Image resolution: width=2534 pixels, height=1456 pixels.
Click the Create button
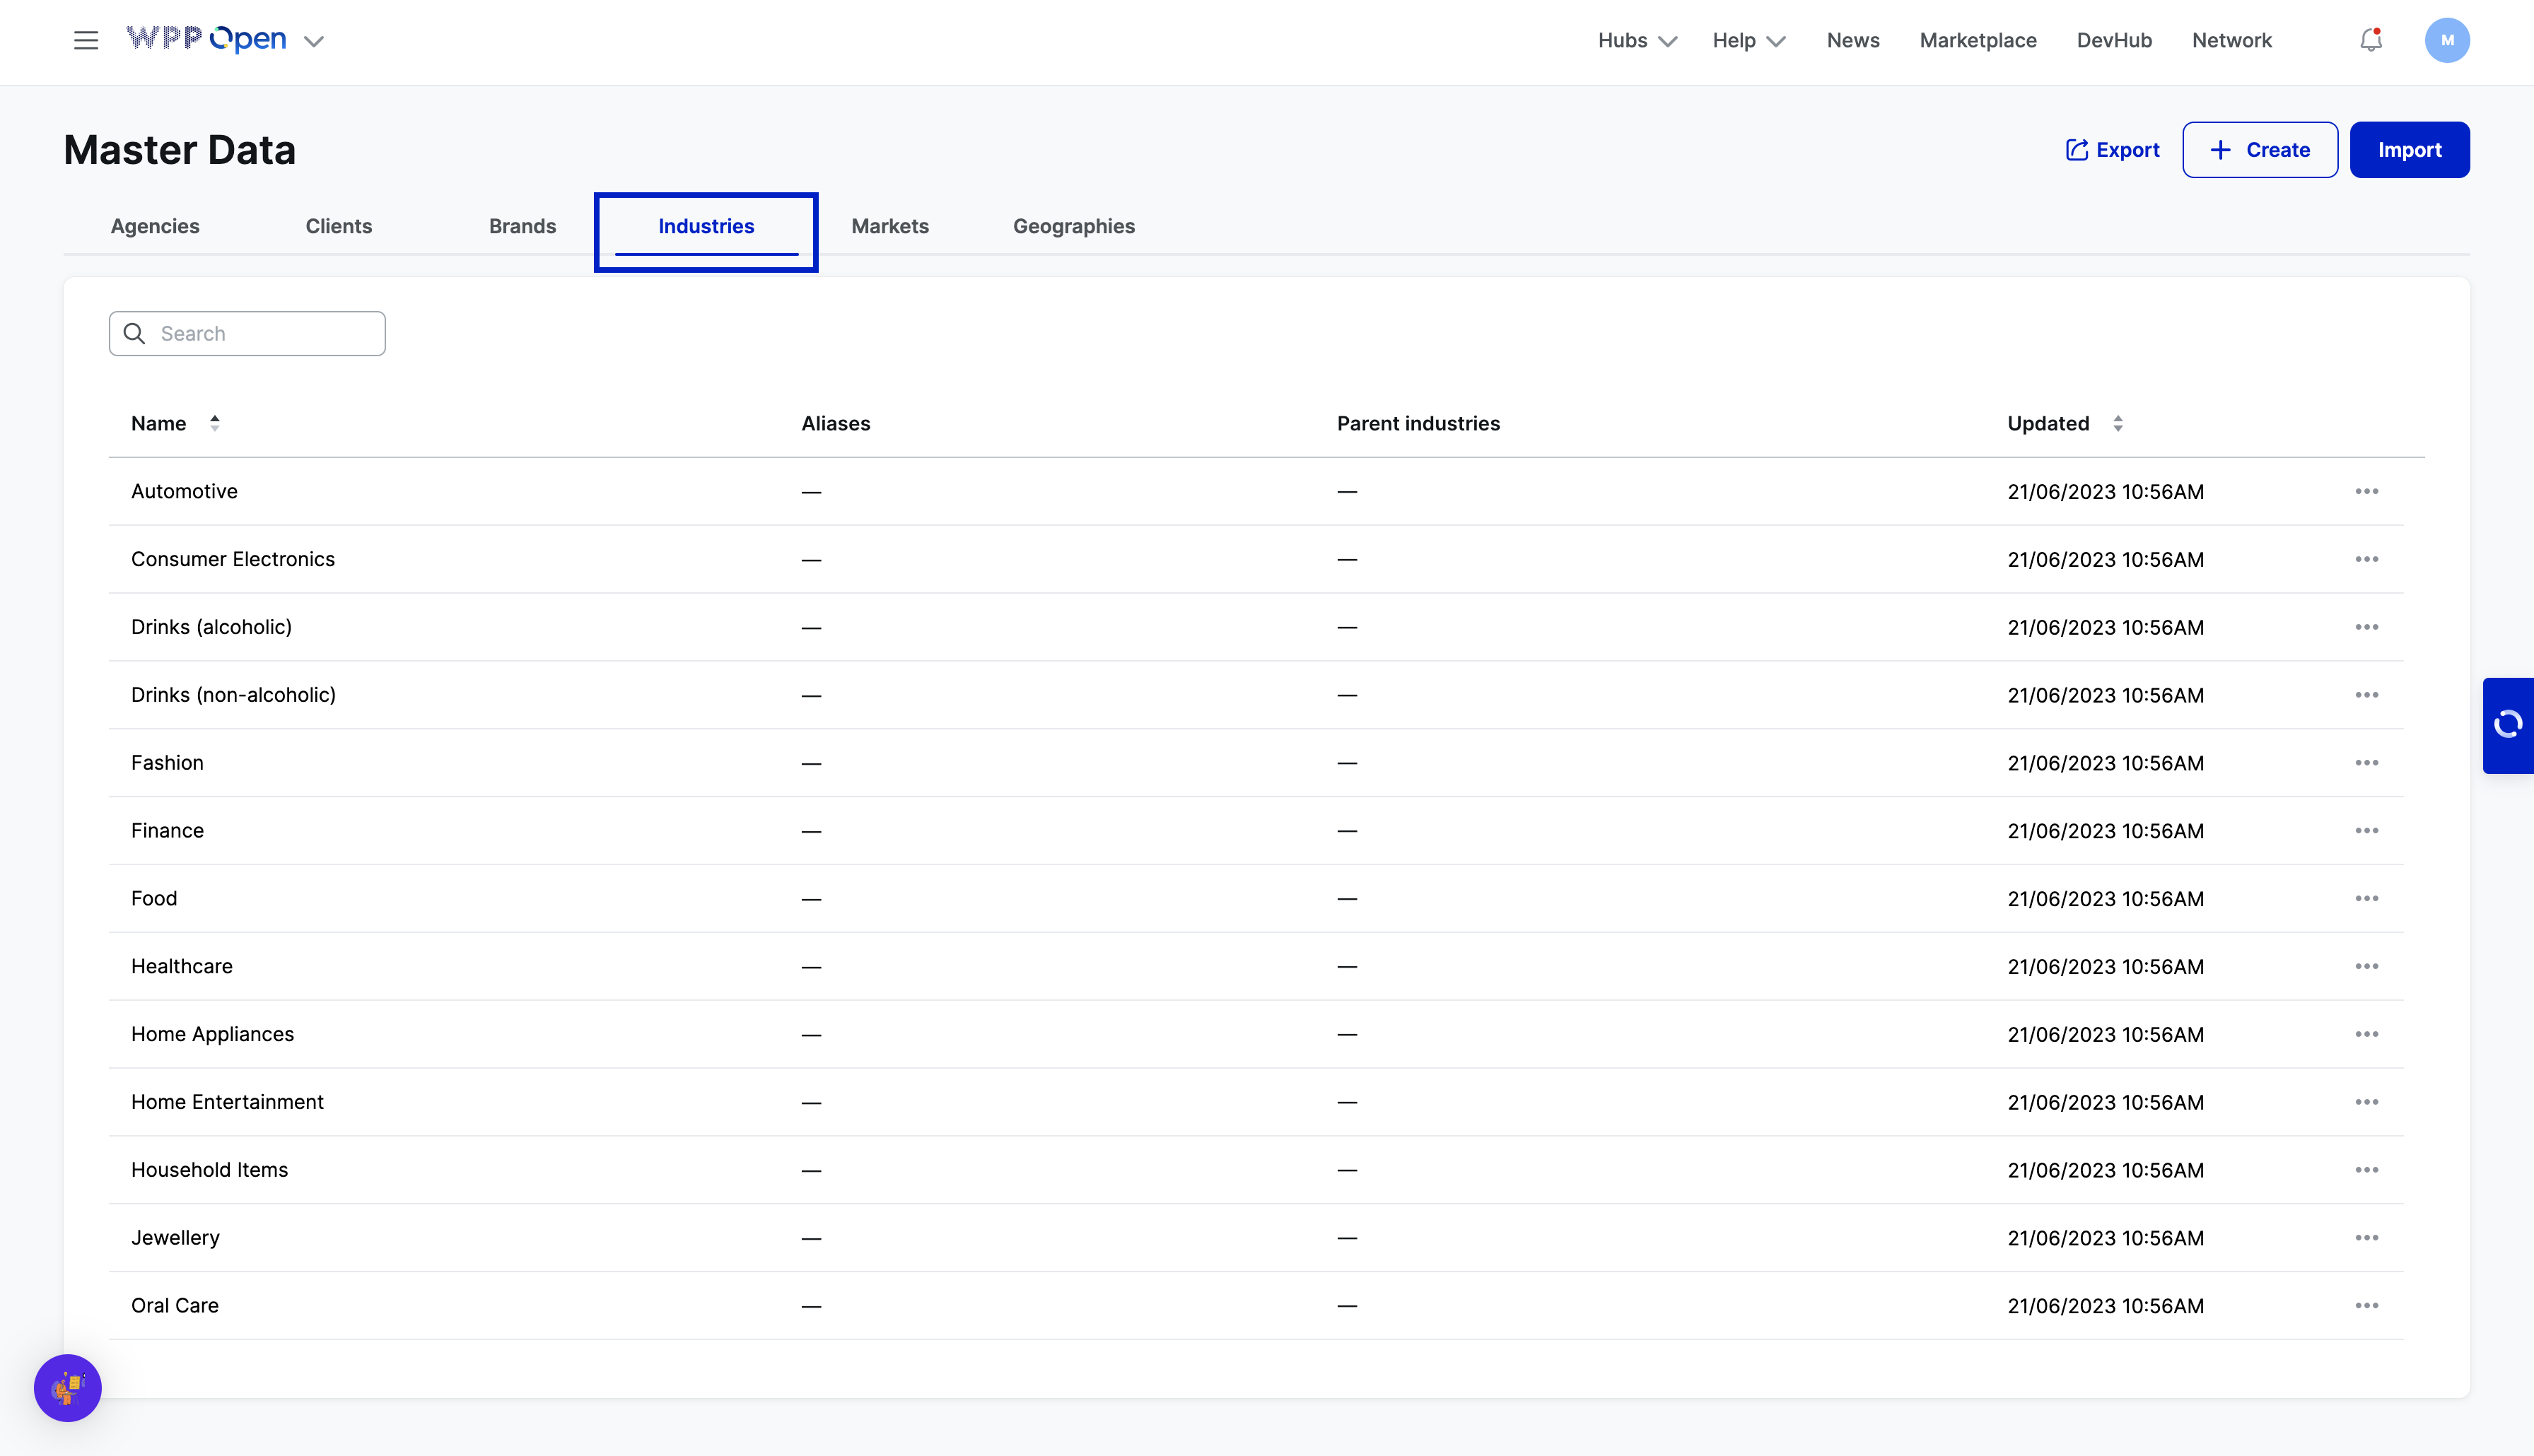2259,150
